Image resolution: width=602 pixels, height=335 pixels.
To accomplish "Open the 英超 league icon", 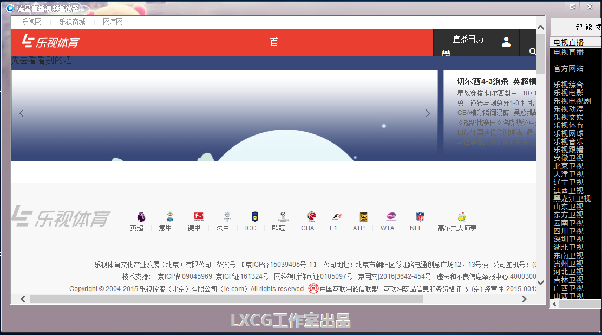I will pos(141,216).
